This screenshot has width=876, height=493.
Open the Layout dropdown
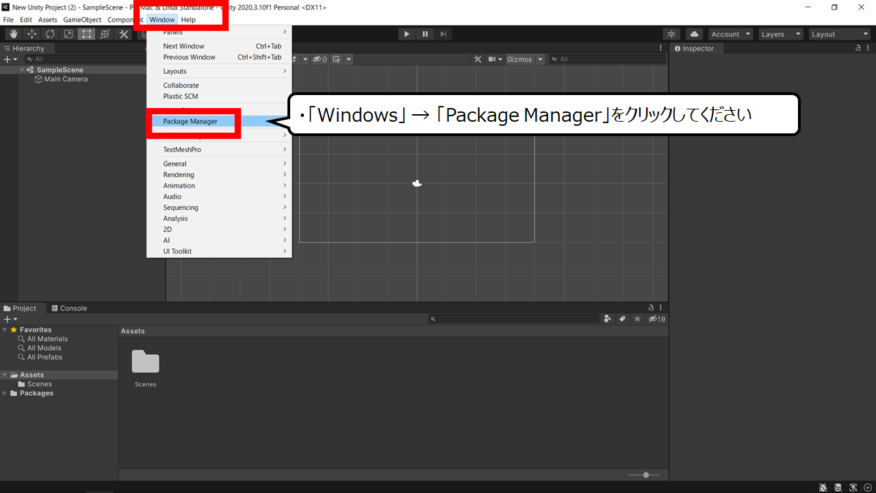point(839,34)
